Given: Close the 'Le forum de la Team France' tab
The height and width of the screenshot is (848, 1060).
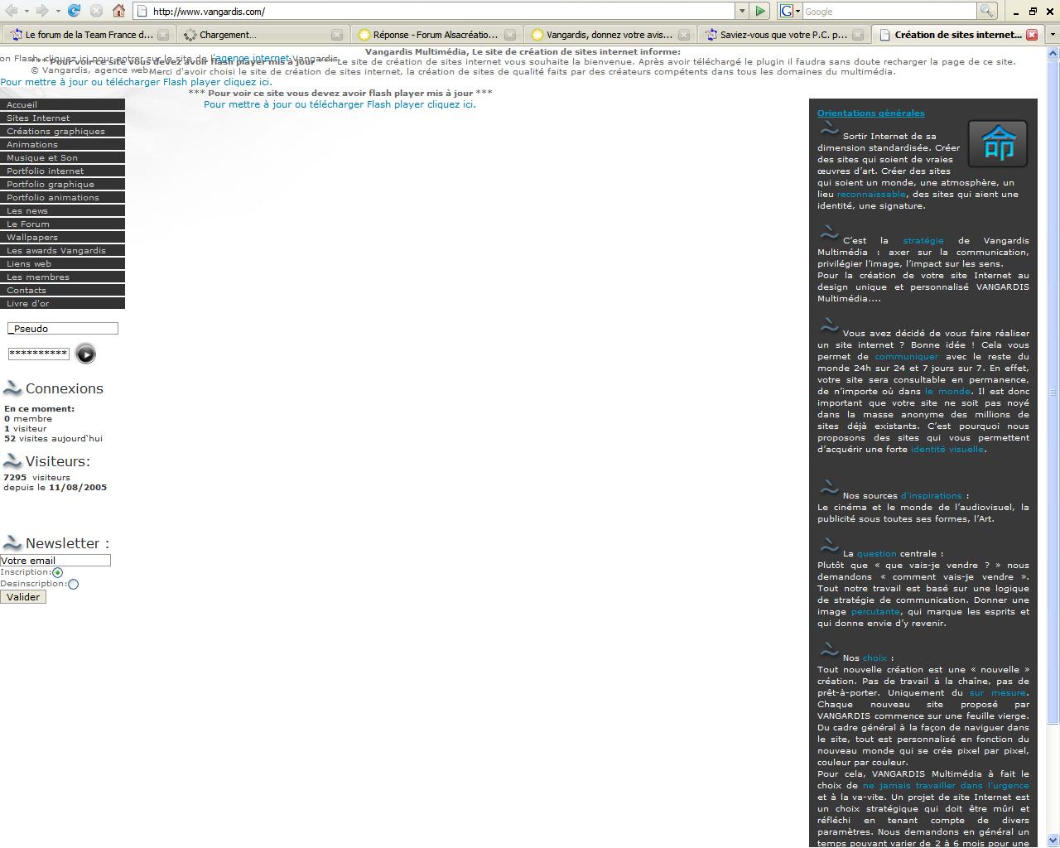Looking at the screenshot, I should click(163, 35).
